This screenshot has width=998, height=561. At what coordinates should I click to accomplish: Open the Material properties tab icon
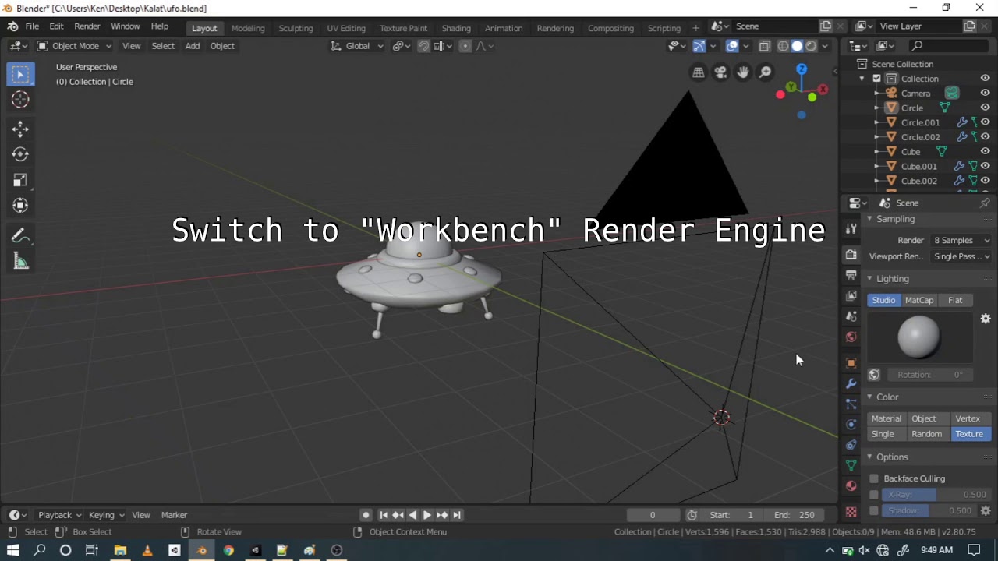851,485
